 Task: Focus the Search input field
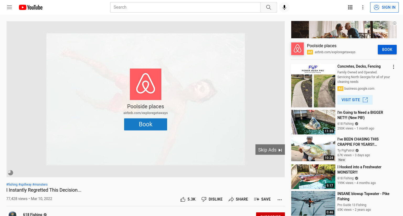tap(185, 7)
